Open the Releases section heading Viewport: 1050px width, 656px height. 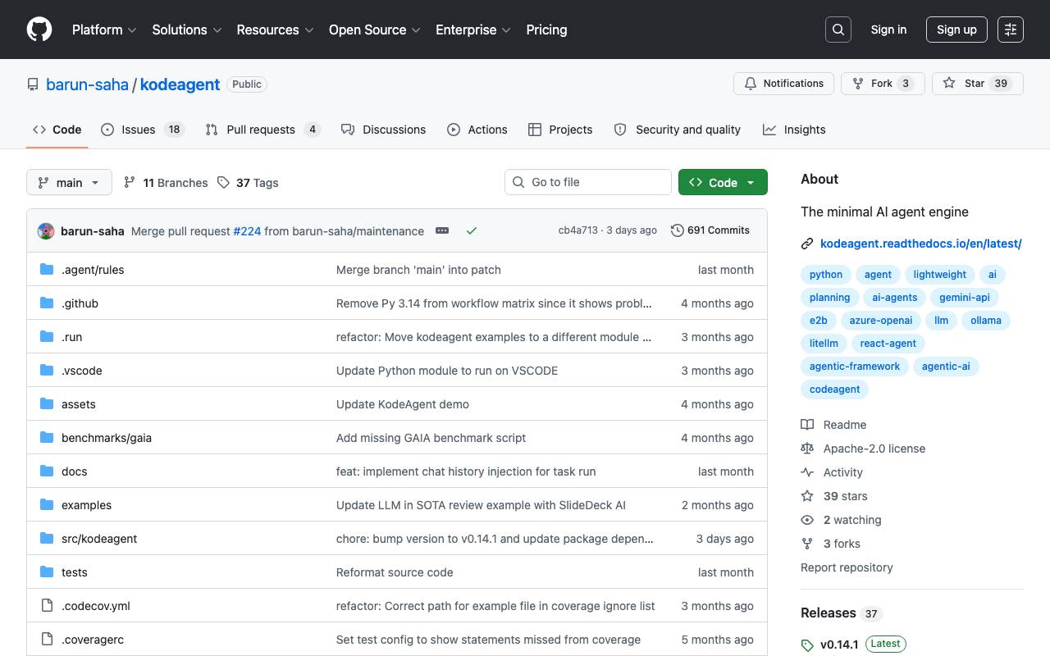coord(829,613)
